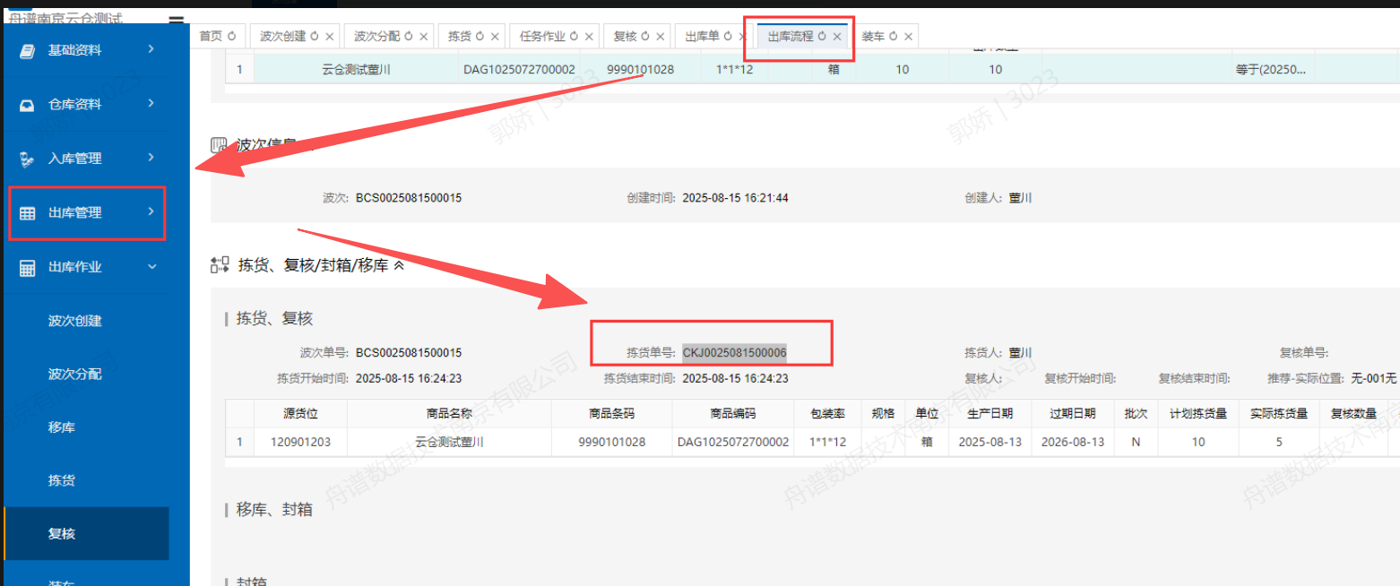
Task: Click the 出库作业 calculator icon
Action: click(27, 267)
